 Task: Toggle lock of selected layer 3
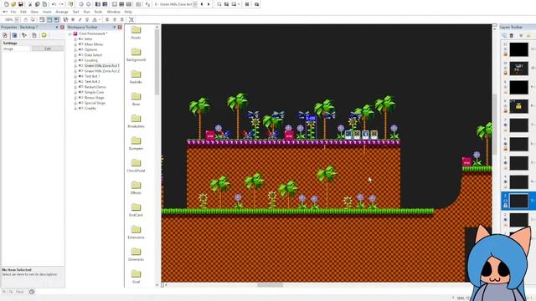click(506, 206)
